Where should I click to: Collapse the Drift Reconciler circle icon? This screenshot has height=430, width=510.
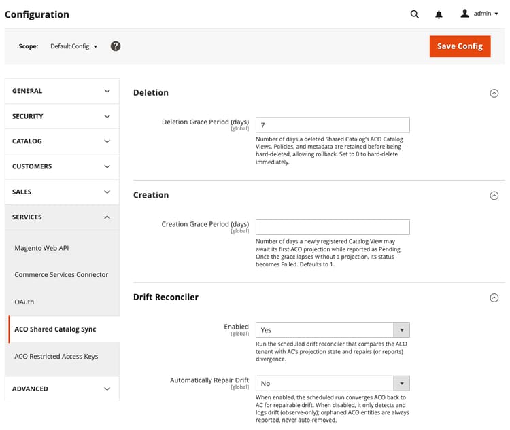click(x=494, y=298)
